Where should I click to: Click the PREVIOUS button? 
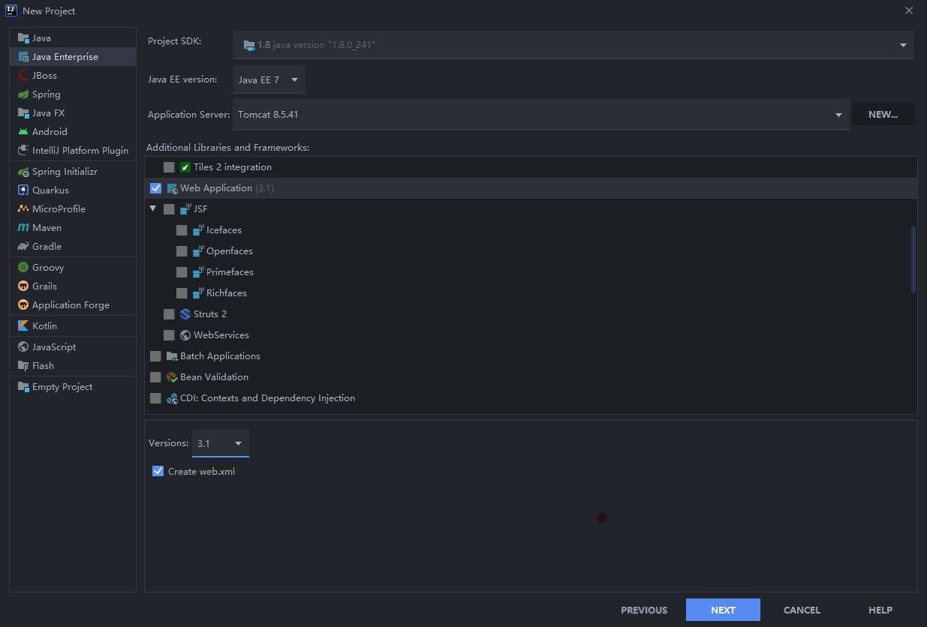pos(644,610)
